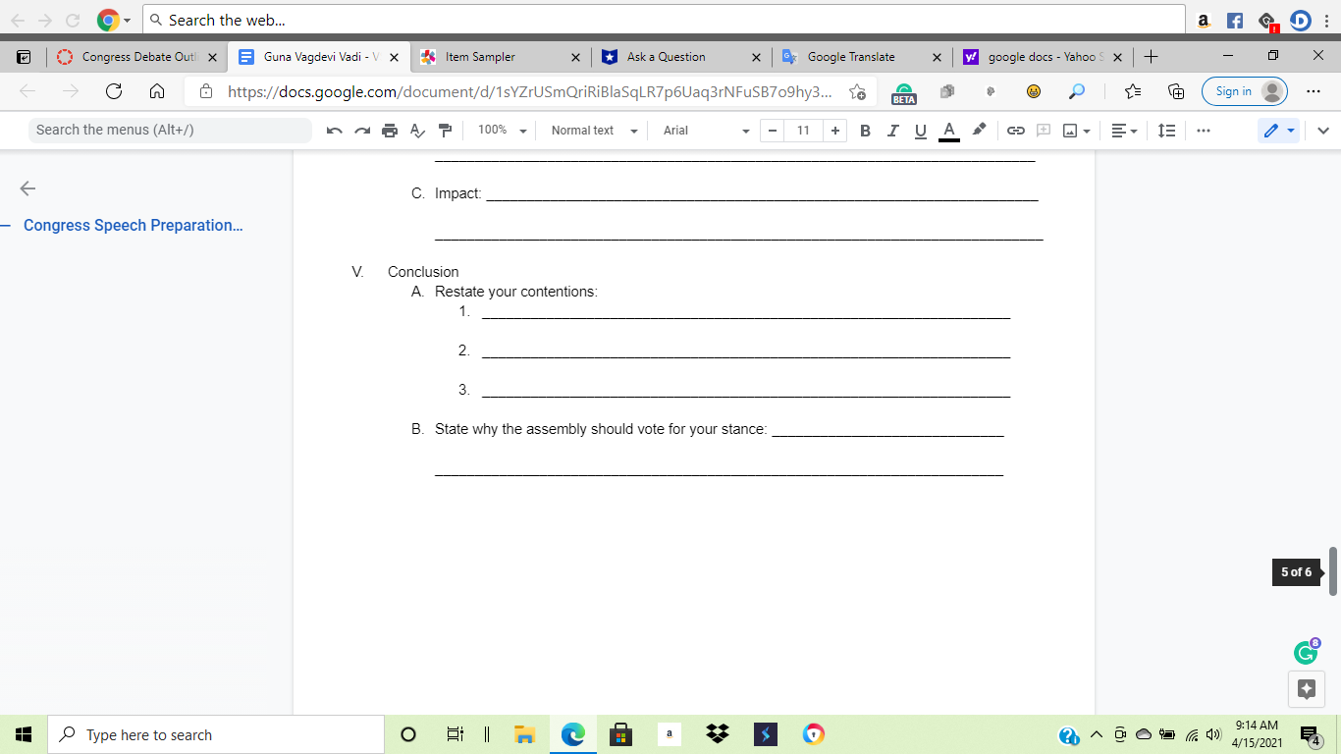Viewport: 1341px width, 754px height.
Task: Toggle italic formatting
Action: tap(892, 130)
